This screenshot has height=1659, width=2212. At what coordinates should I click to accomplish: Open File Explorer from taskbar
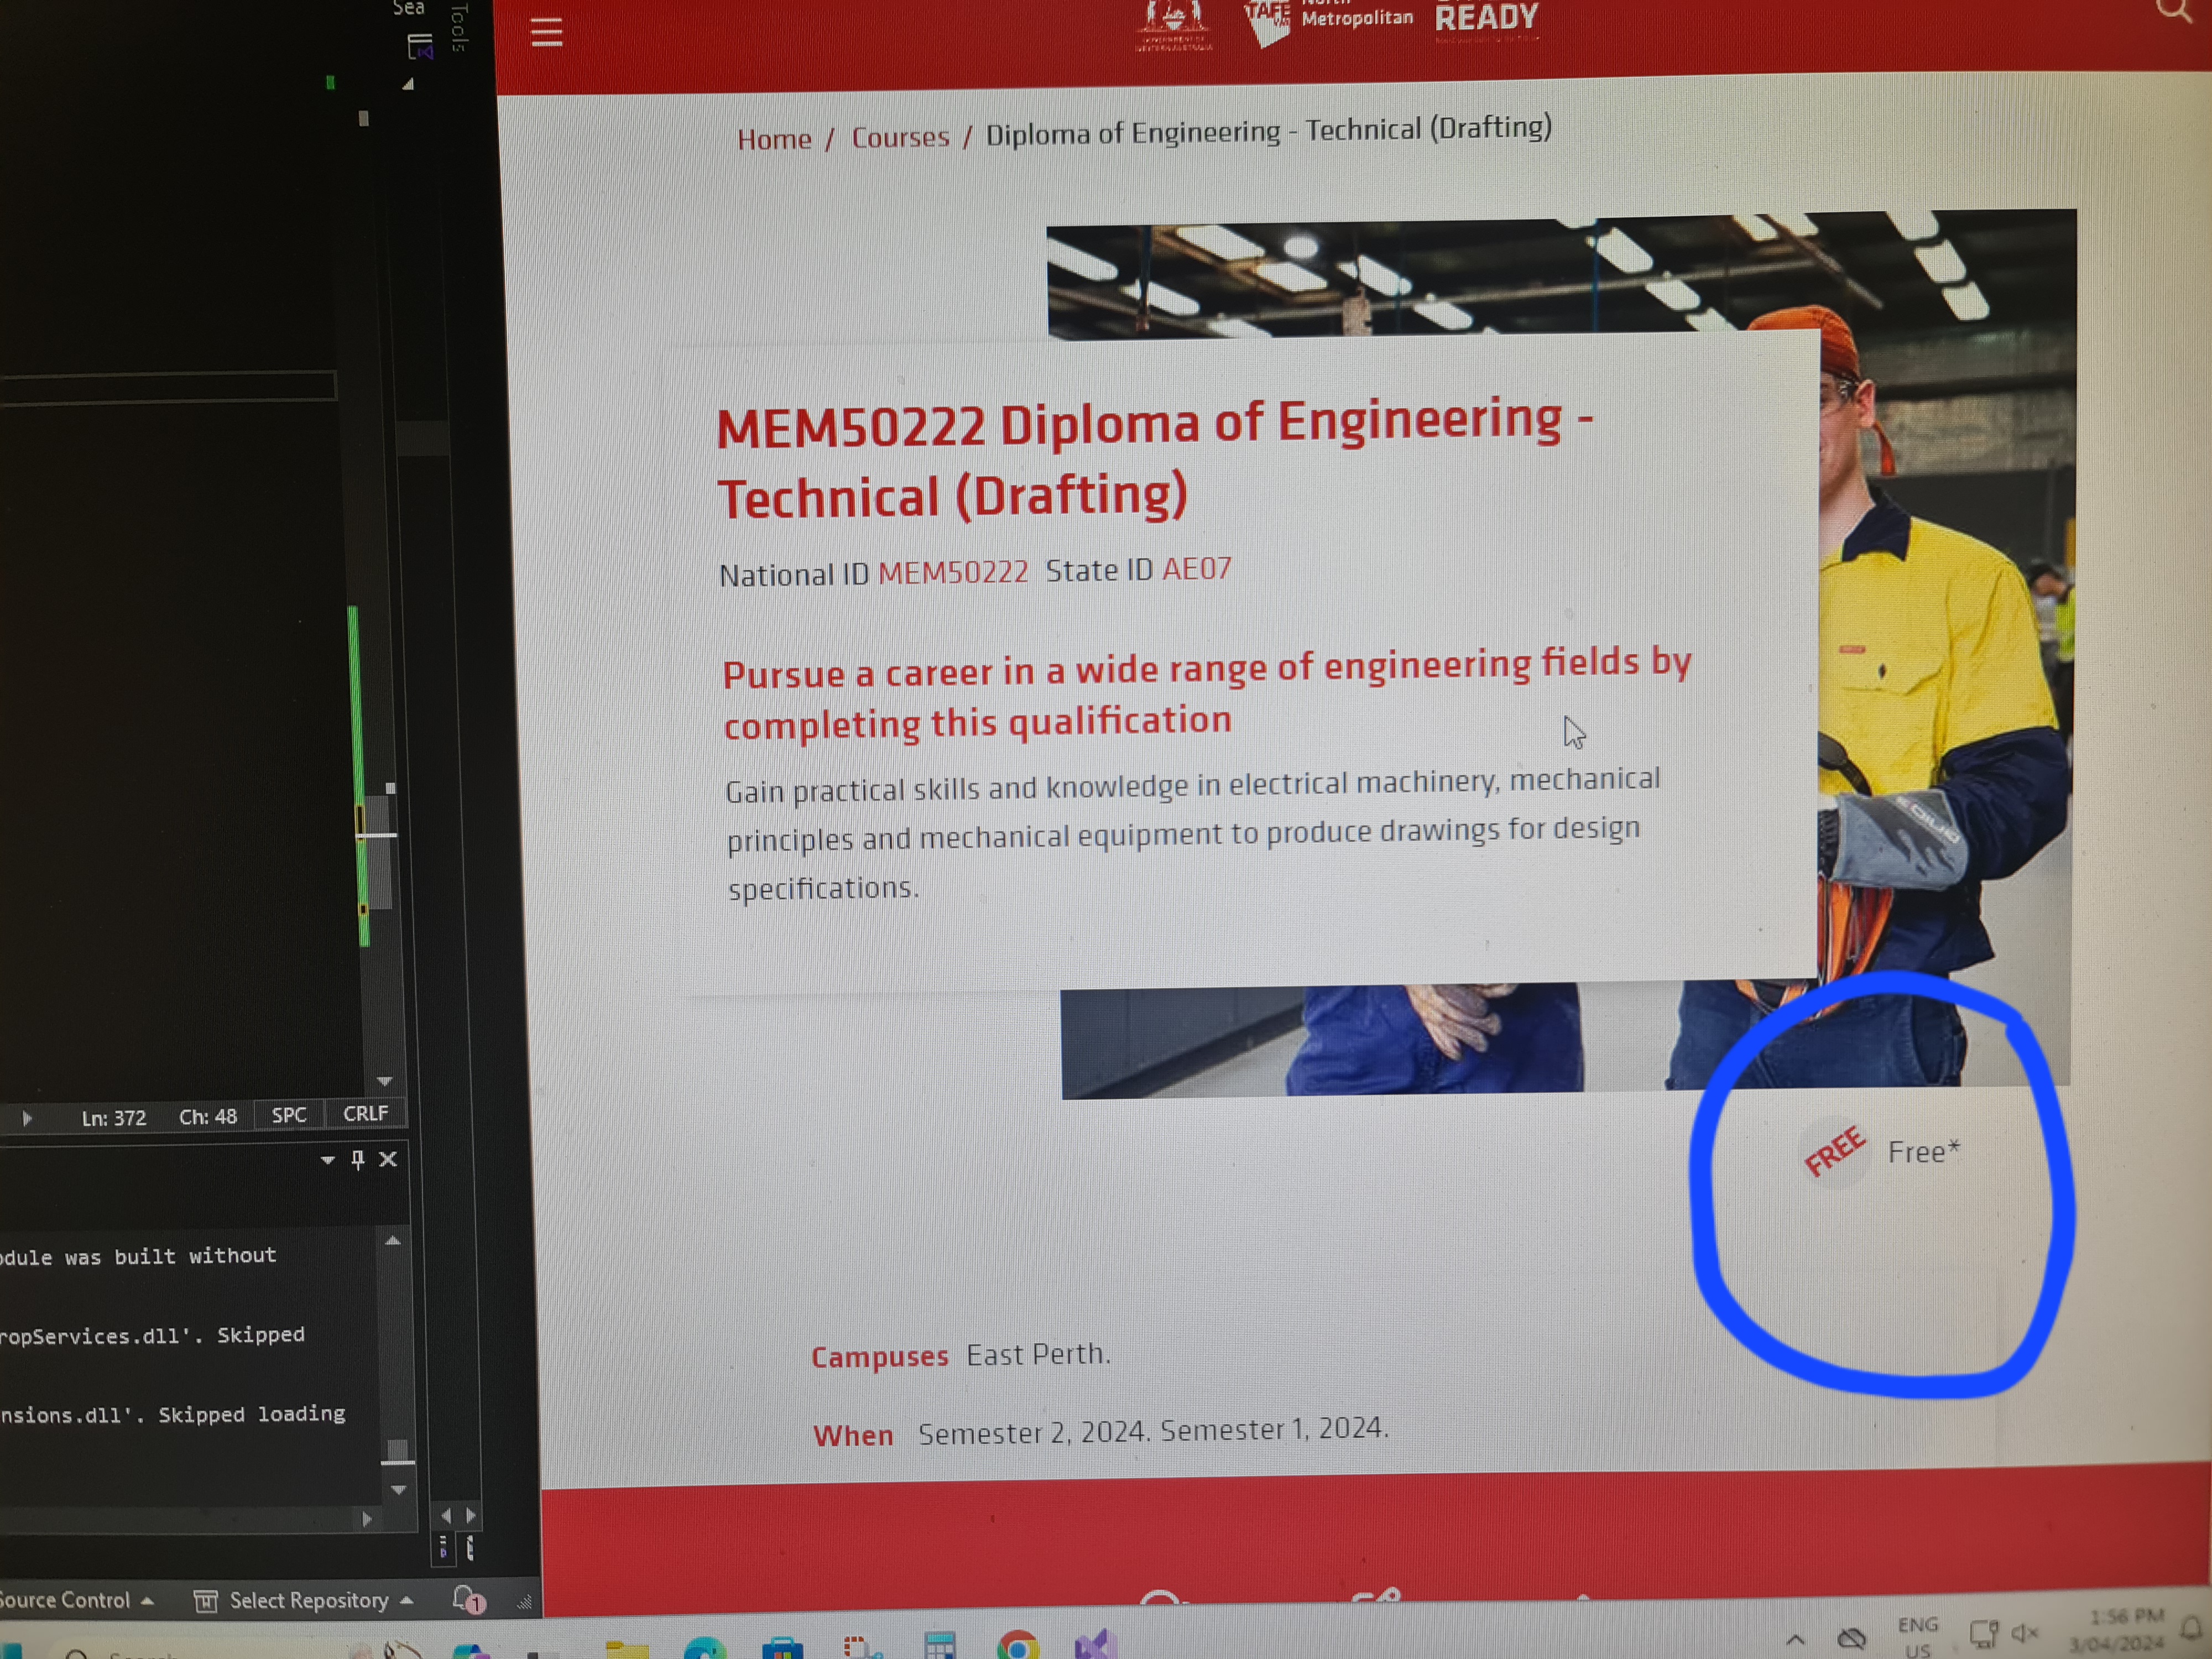[627, 1648]
